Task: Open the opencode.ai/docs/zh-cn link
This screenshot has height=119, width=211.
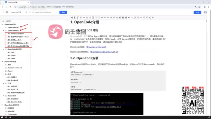Action: pos(104,52)
